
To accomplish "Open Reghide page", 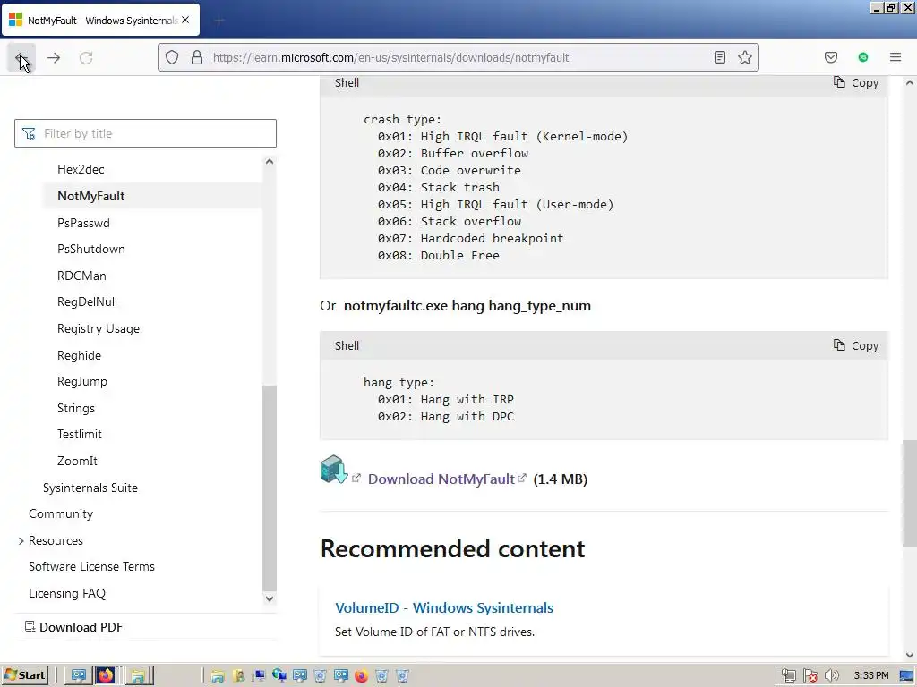I will (79, 355).
